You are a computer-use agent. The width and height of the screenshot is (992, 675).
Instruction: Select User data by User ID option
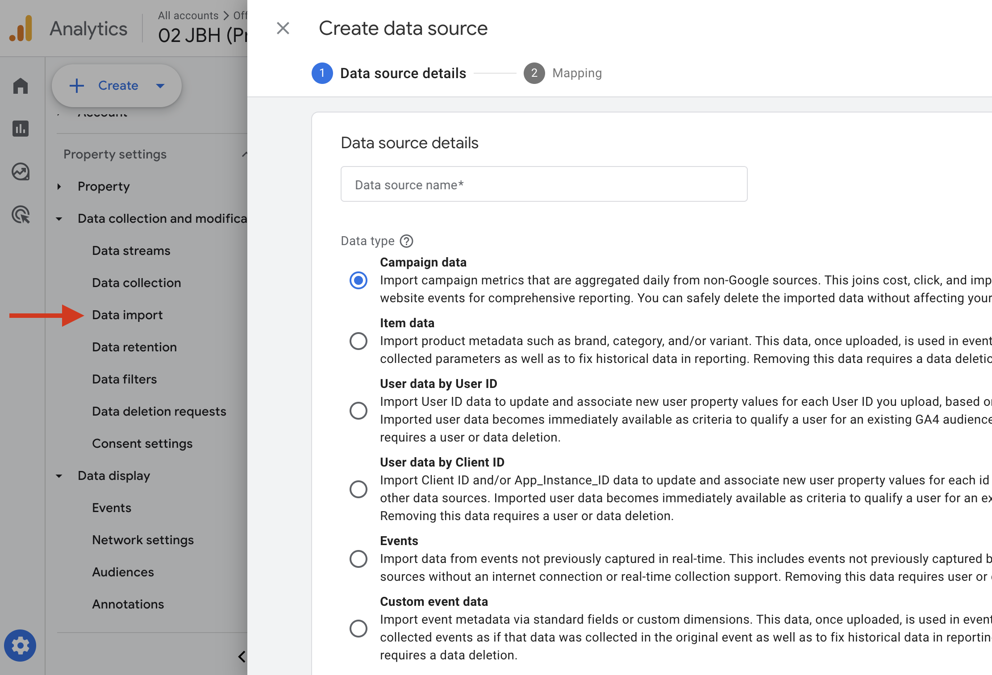click(358, 411)
